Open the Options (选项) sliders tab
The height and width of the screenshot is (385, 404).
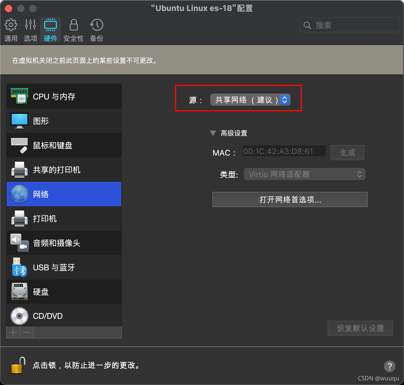30,30
